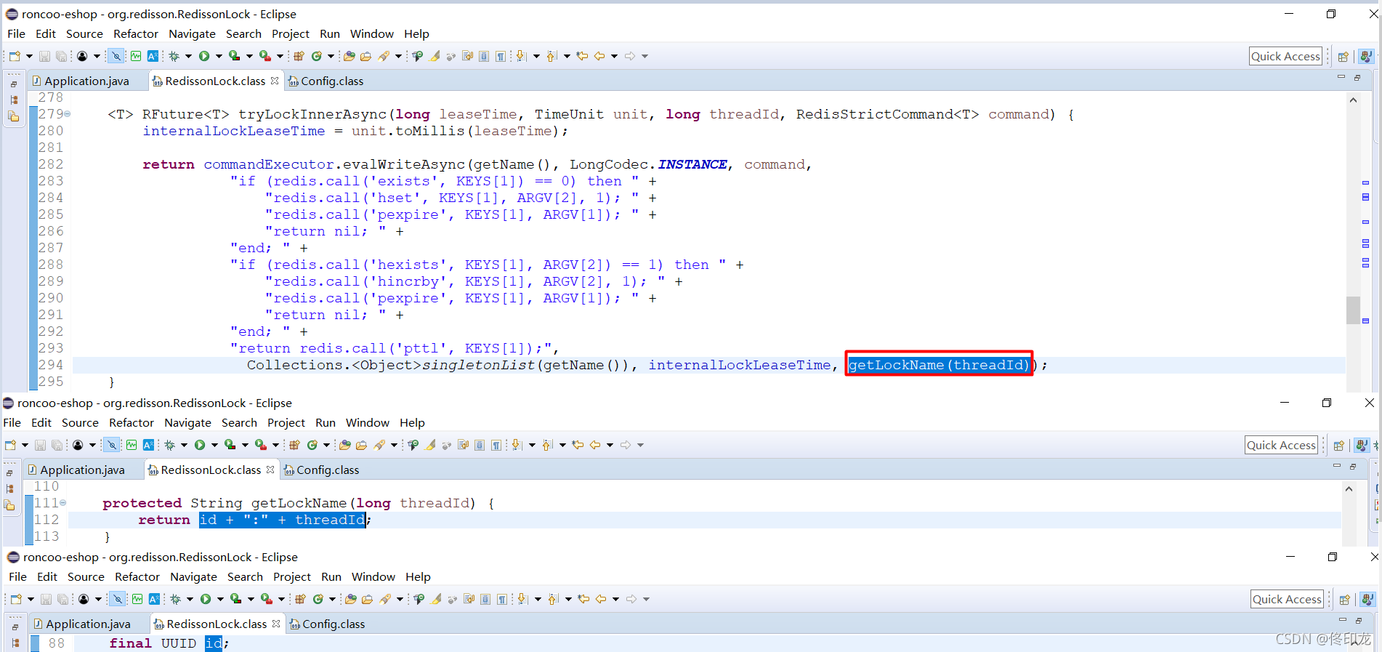This screenshot has width=1382, height=652.
Task: Minimize editor area in top window
Action: pos(1341,77)
